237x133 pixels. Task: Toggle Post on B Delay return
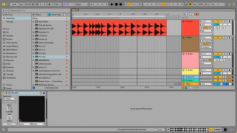click(x=229, y=81)
